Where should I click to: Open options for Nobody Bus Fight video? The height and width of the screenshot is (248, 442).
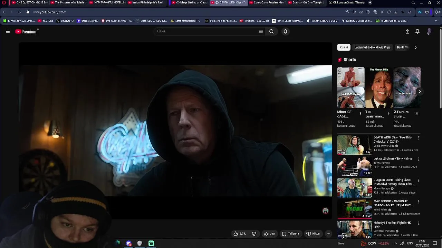click(419, 223)
